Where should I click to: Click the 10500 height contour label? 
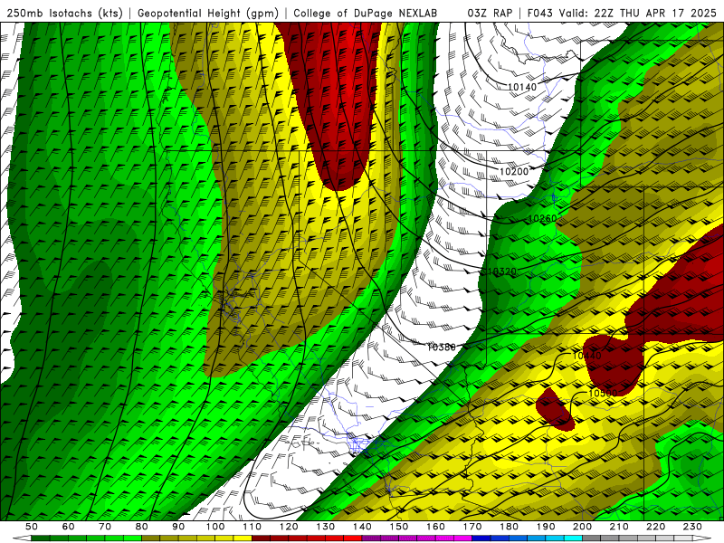point(603,393)
